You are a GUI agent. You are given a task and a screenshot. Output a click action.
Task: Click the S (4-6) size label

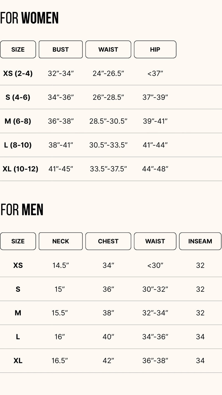(18, 97)
